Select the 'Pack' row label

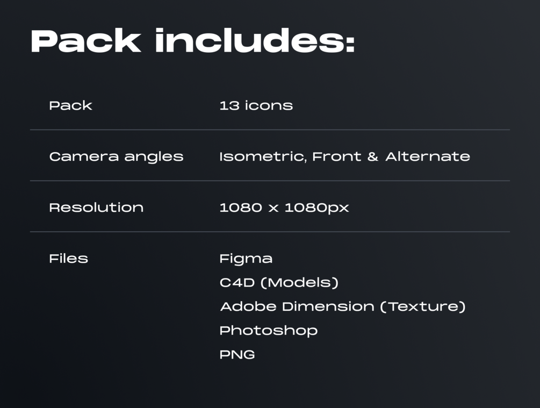tap(70, 105)
